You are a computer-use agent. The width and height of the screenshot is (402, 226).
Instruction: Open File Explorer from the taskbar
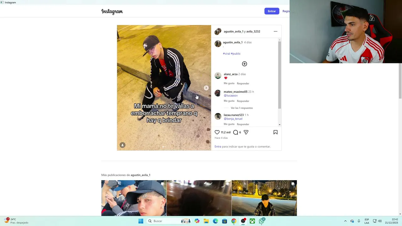206,221
